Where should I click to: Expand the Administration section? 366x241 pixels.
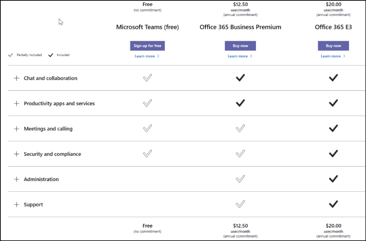[x=16, y=179]
